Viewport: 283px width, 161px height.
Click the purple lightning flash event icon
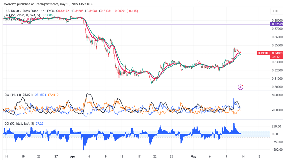click(240, 87)
